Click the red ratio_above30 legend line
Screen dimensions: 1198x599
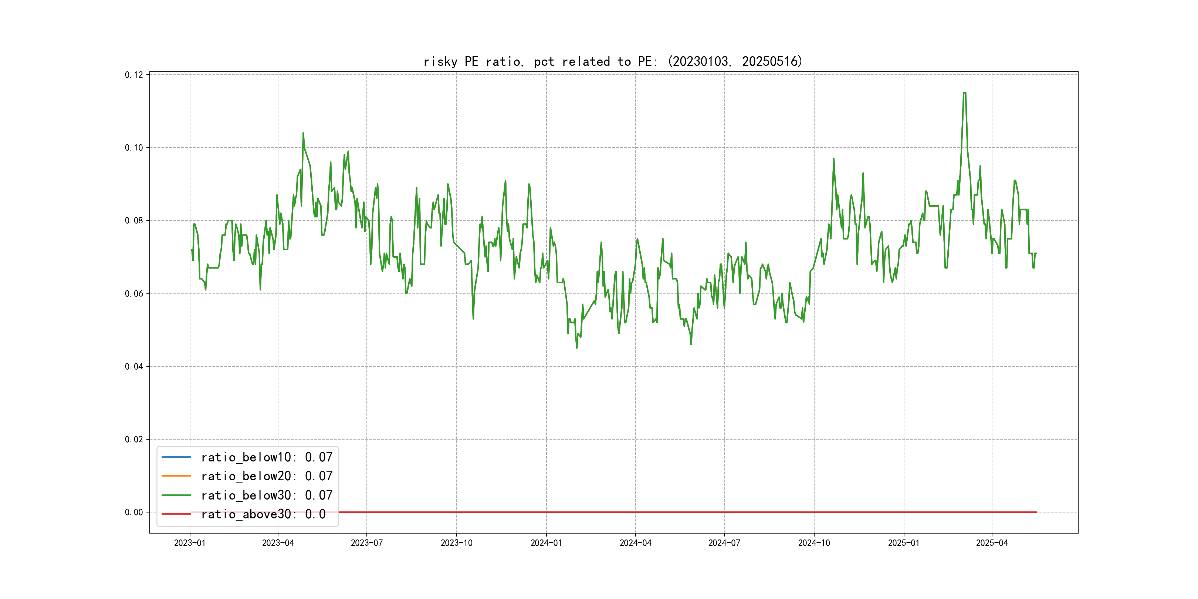pos(176,514)
